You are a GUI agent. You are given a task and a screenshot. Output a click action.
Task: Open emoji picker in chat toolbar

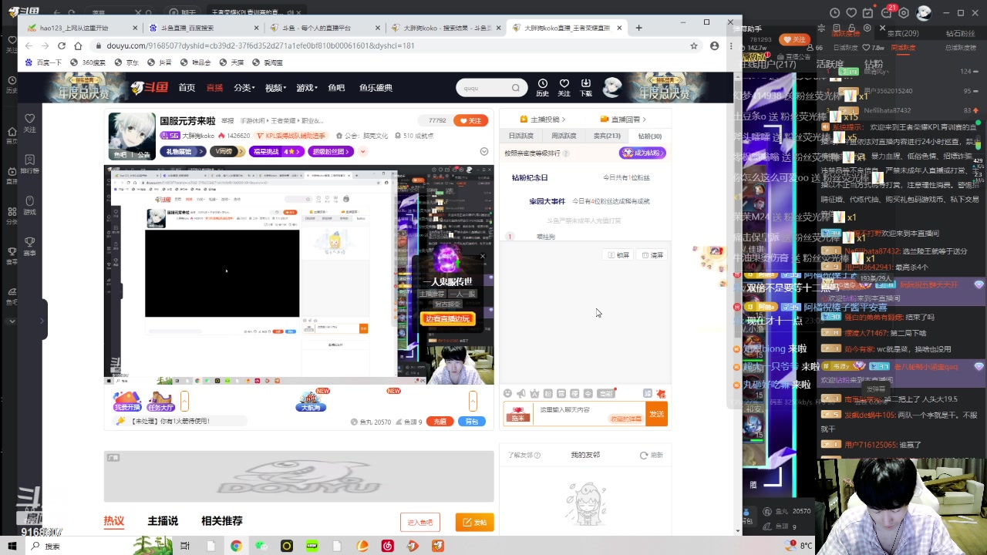(x=507, y=394)
